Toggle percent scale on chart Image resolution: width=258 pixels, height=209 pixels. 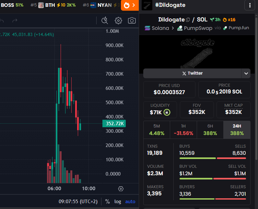[107, 202]
